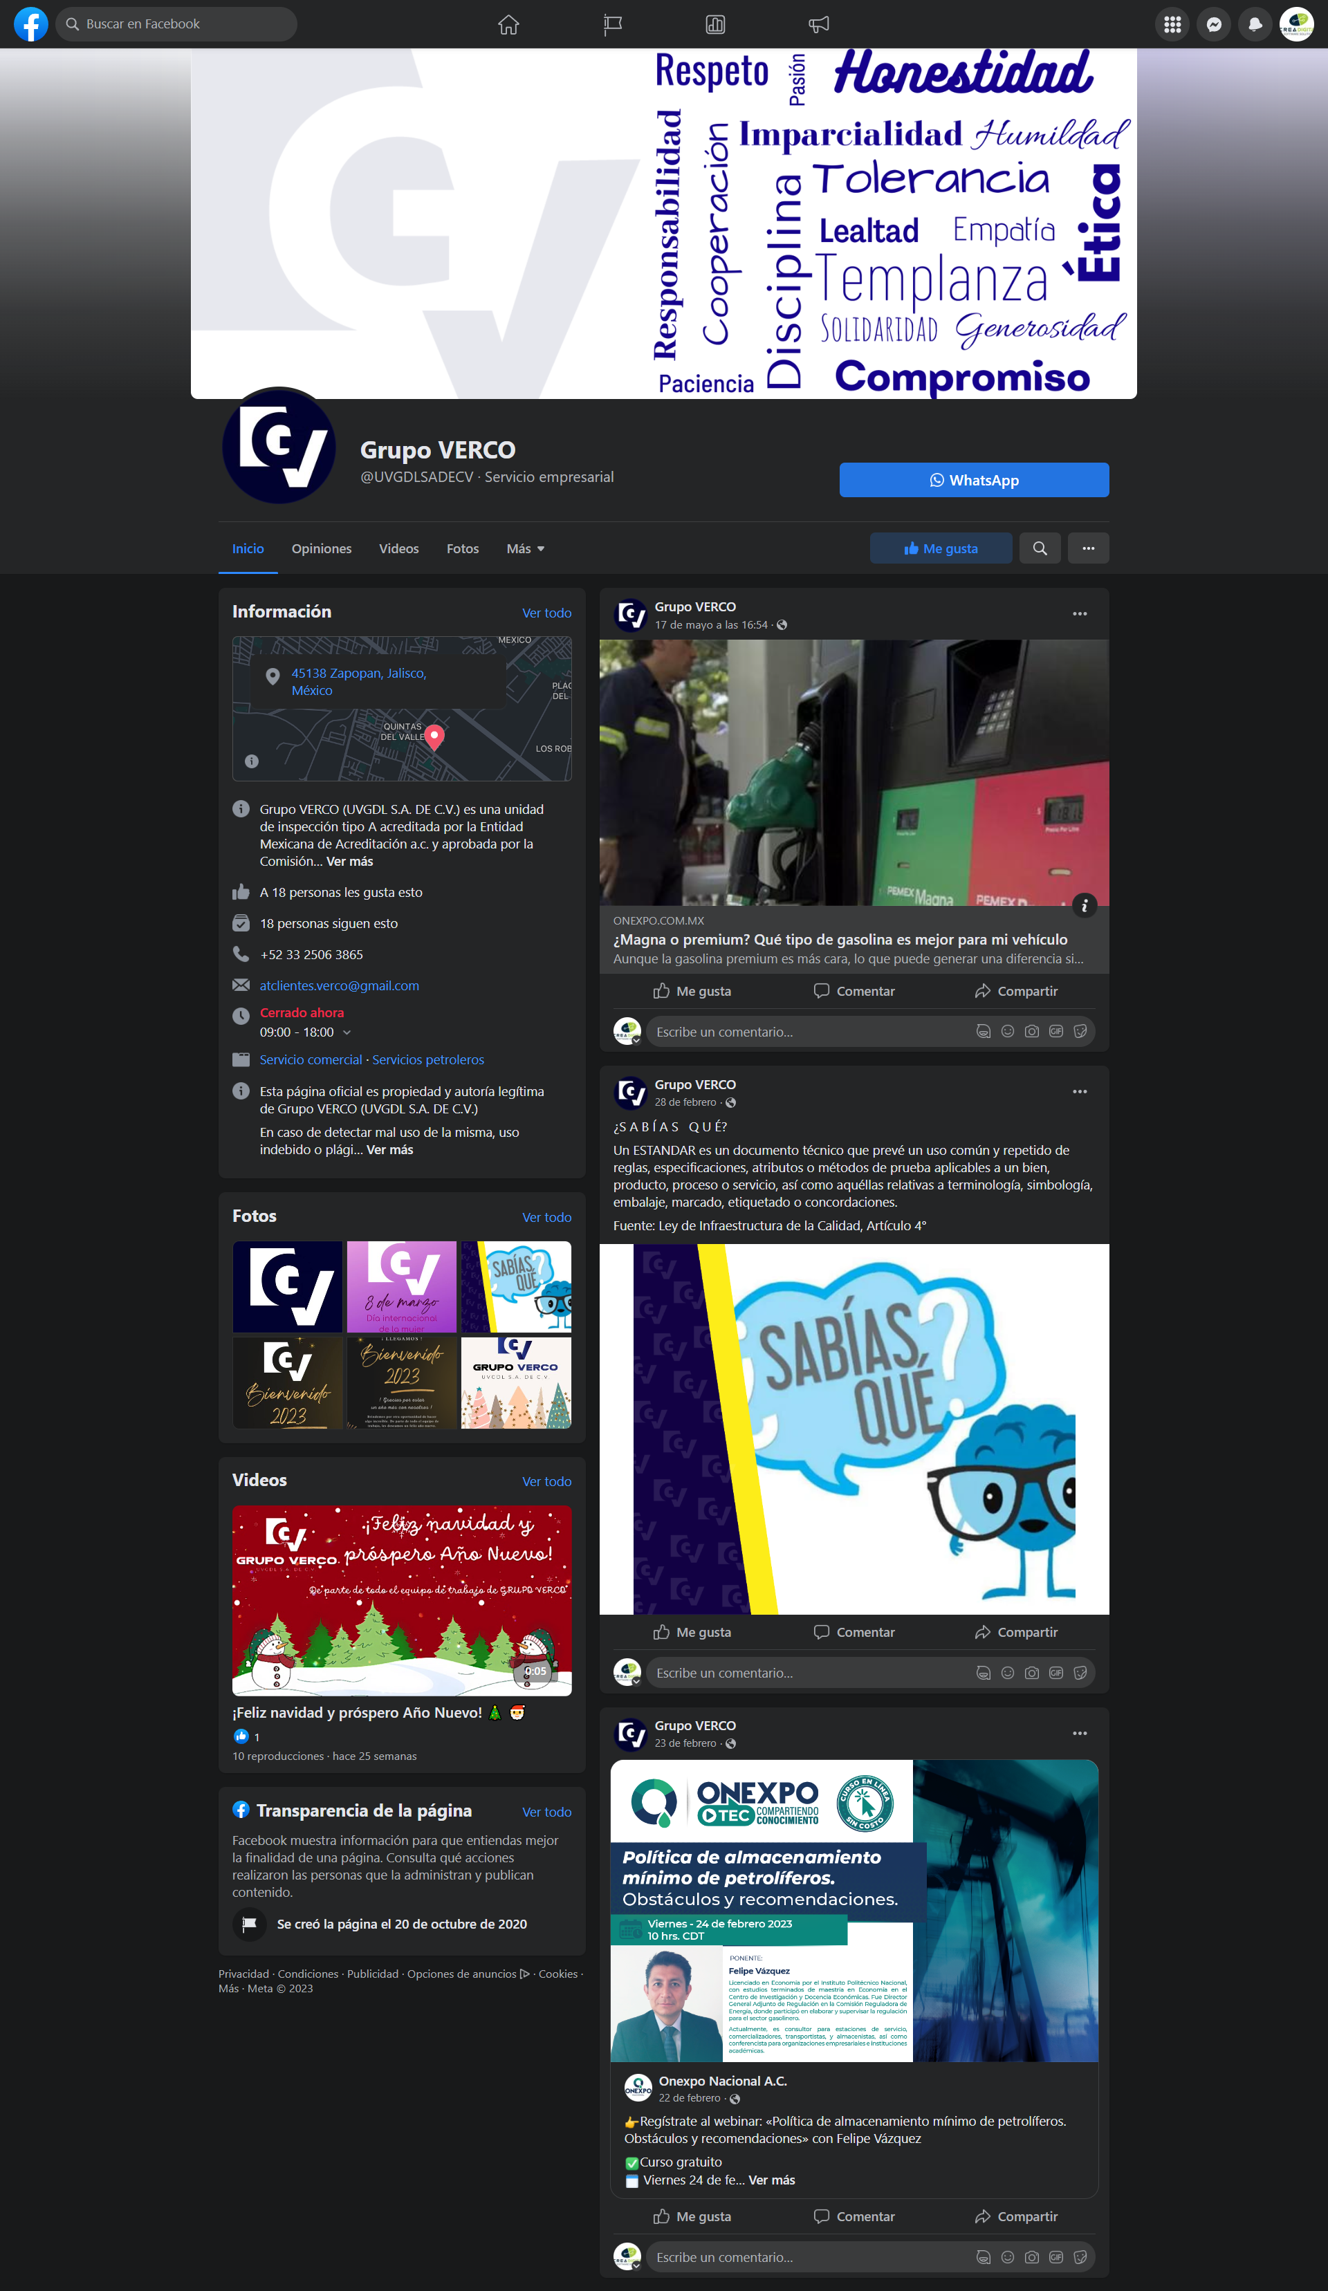The height and width of the screenshot is (2291, 1328).
Task: Click Comentar on Sabías Qué post
Action: point(854,1632)
